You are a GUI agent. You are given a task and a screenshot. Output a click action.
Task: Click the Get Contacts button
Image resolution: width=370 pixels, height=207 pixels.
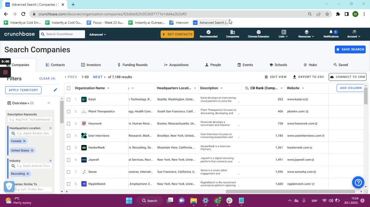177,34
